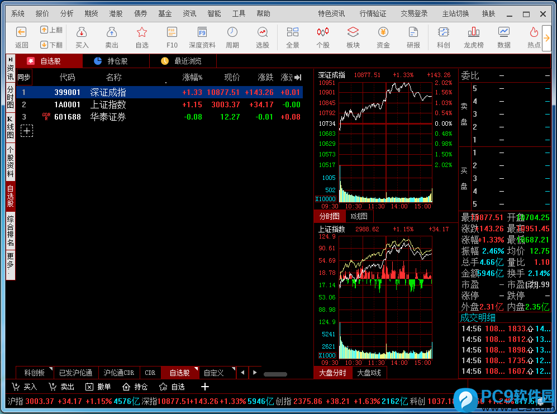Select the 沪伦通CDR bottom tab

pyautogui.click(x=118, y=373)
